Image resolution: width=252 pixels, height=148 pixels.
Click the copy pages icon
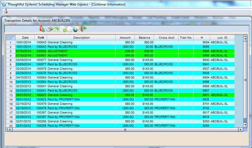(x=70, y=29)
